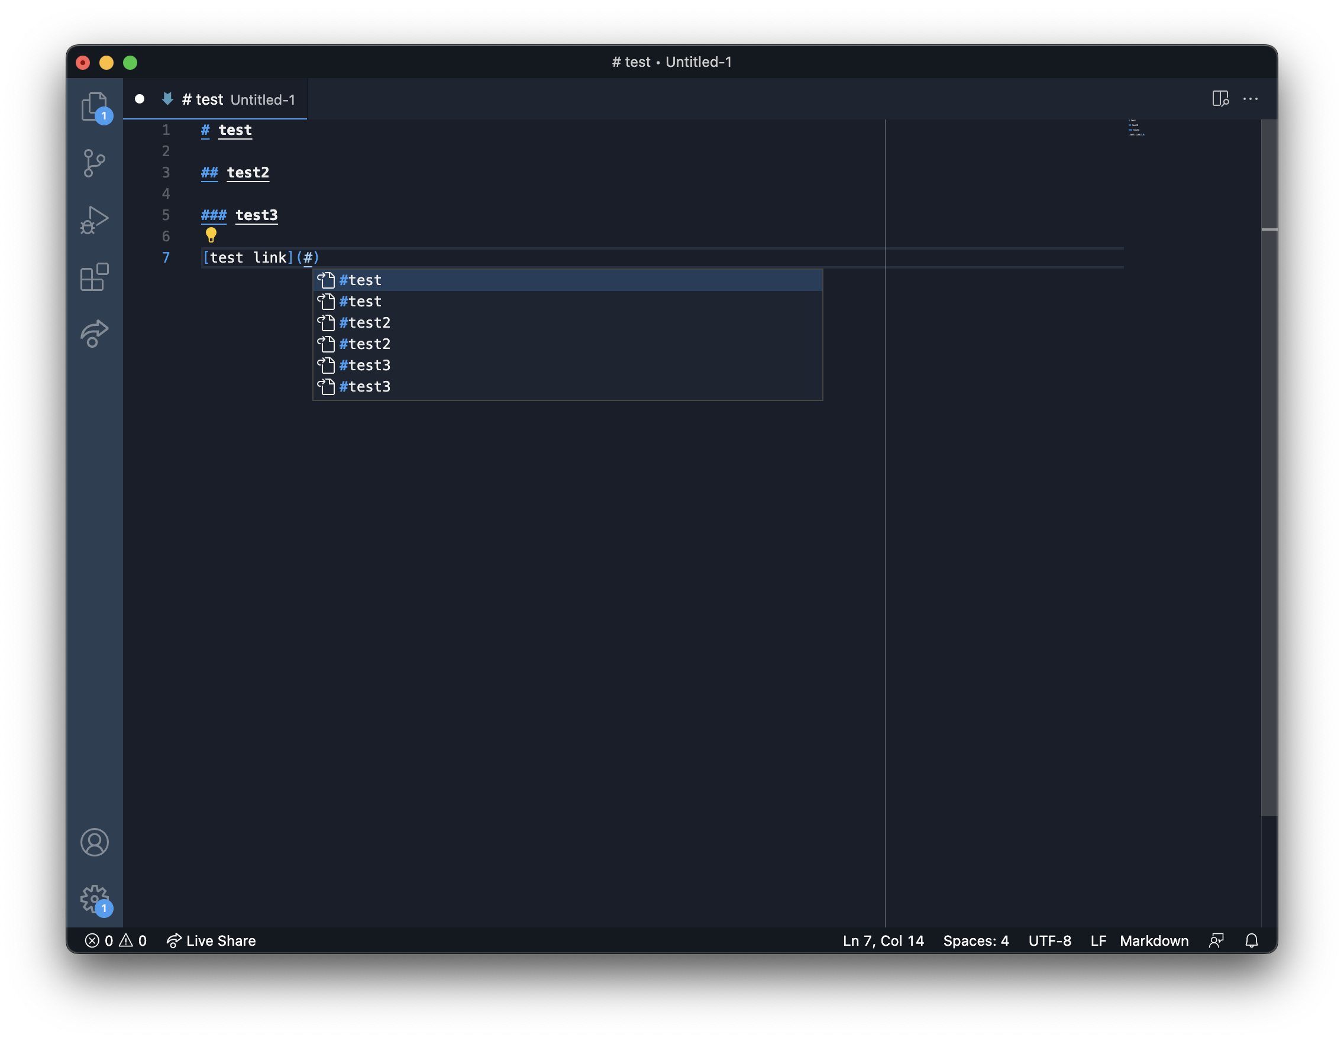The width and height of the screenshot is (1344, 1041).
Task: Select #test2 from the suggestion list
Action: tap(365, 322)
